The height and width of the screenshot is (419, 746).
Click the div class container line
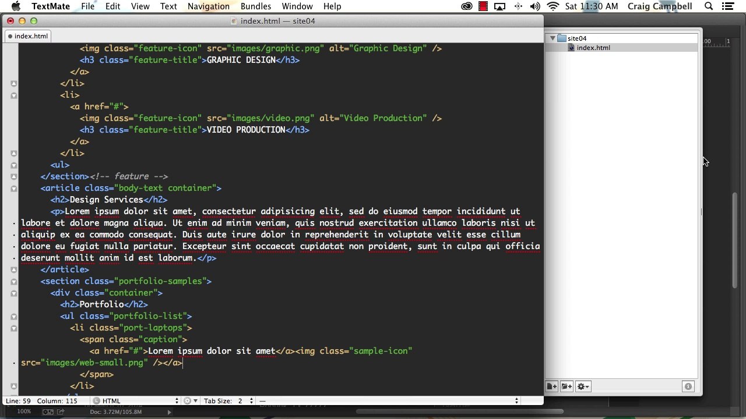click(x=107, y=293)
